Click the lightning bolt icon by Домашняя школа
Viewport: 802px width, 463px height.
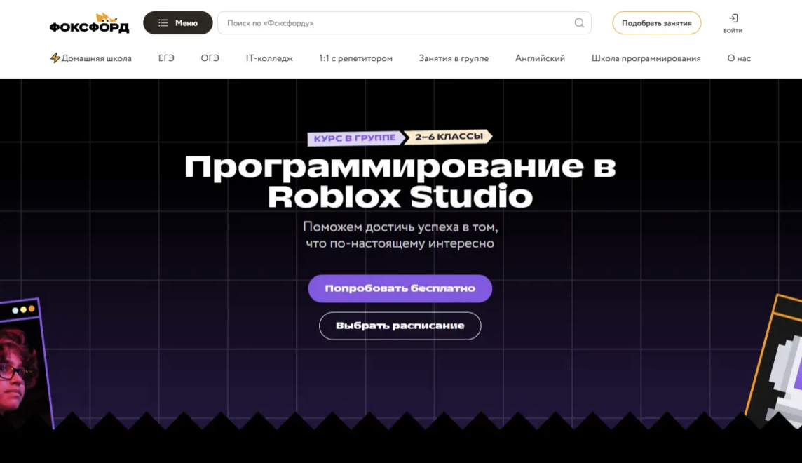(55, 58)
